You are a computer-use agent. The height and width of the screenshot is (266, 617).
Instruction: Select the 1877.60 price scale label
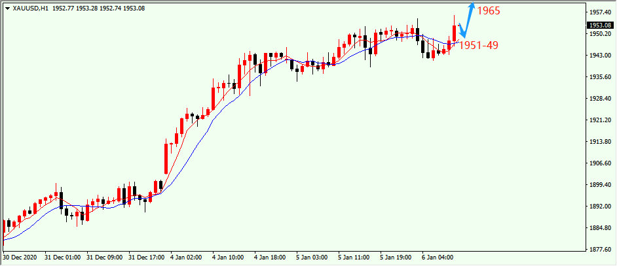click(600, 249)
